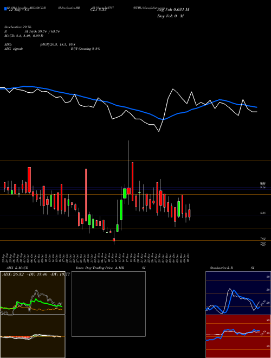Image resolution: width=271 pixels, height=358 pixels.
Task: Click the 'CL: 8.33' closing price text
Action: click(x=98, y=10)
